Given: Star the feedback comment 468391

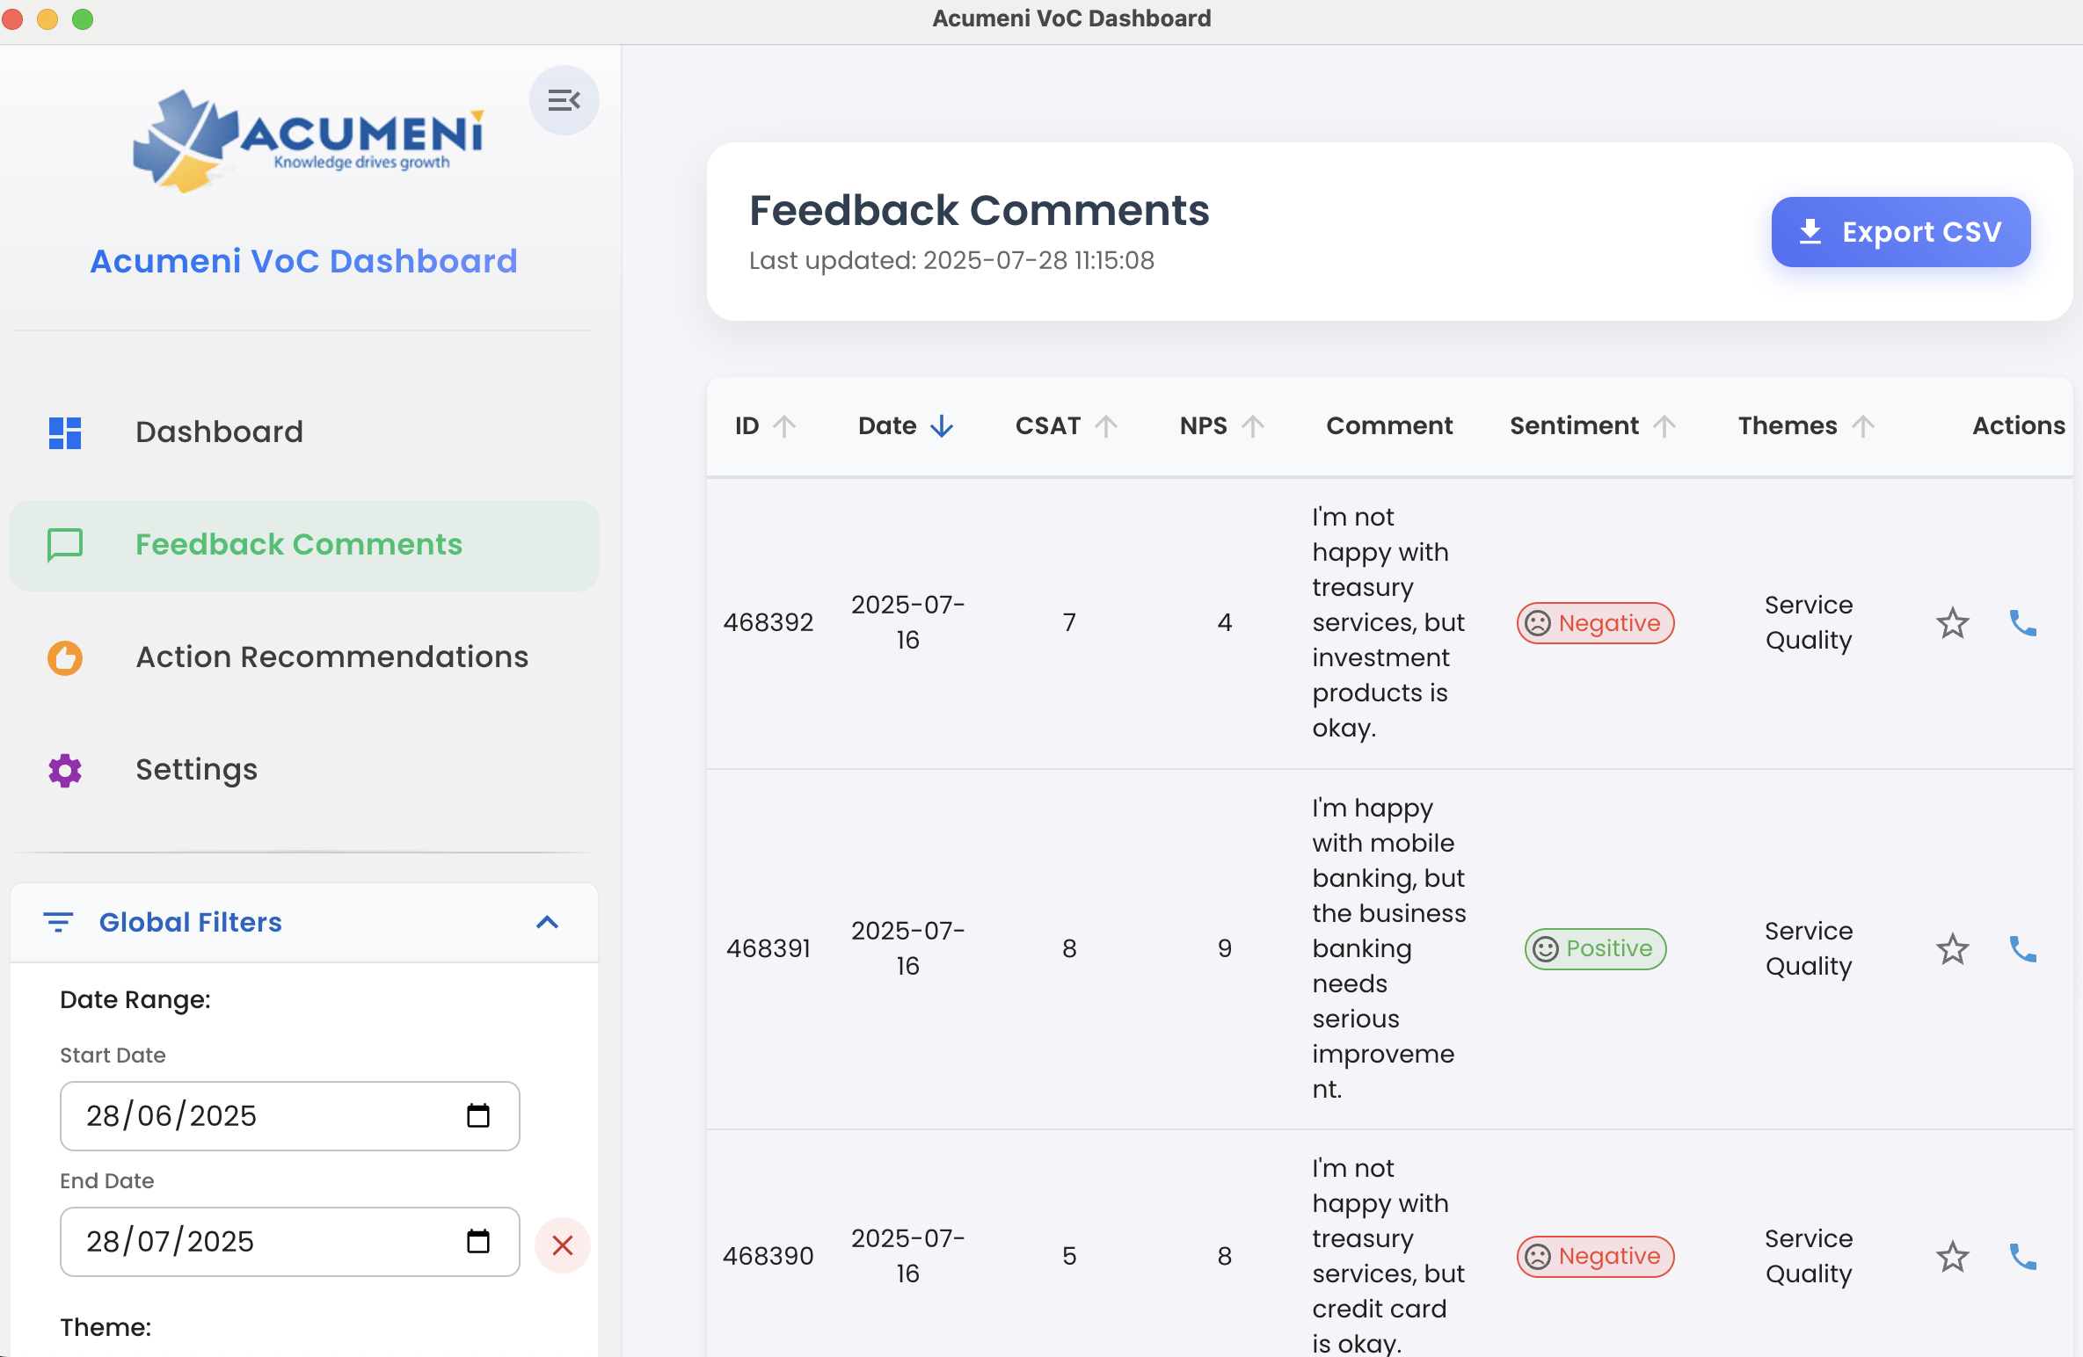Looking at the screenshot, I should (1952, 949).
